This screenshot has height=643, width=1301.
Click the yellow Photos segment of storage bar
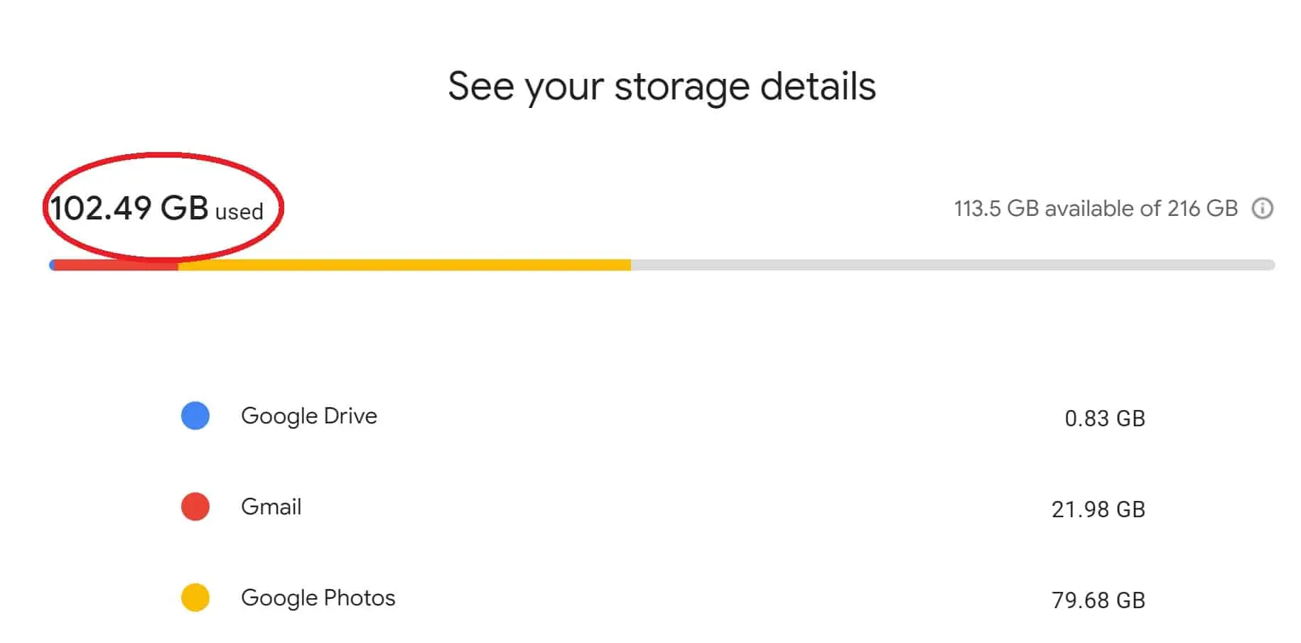[404, 265]
